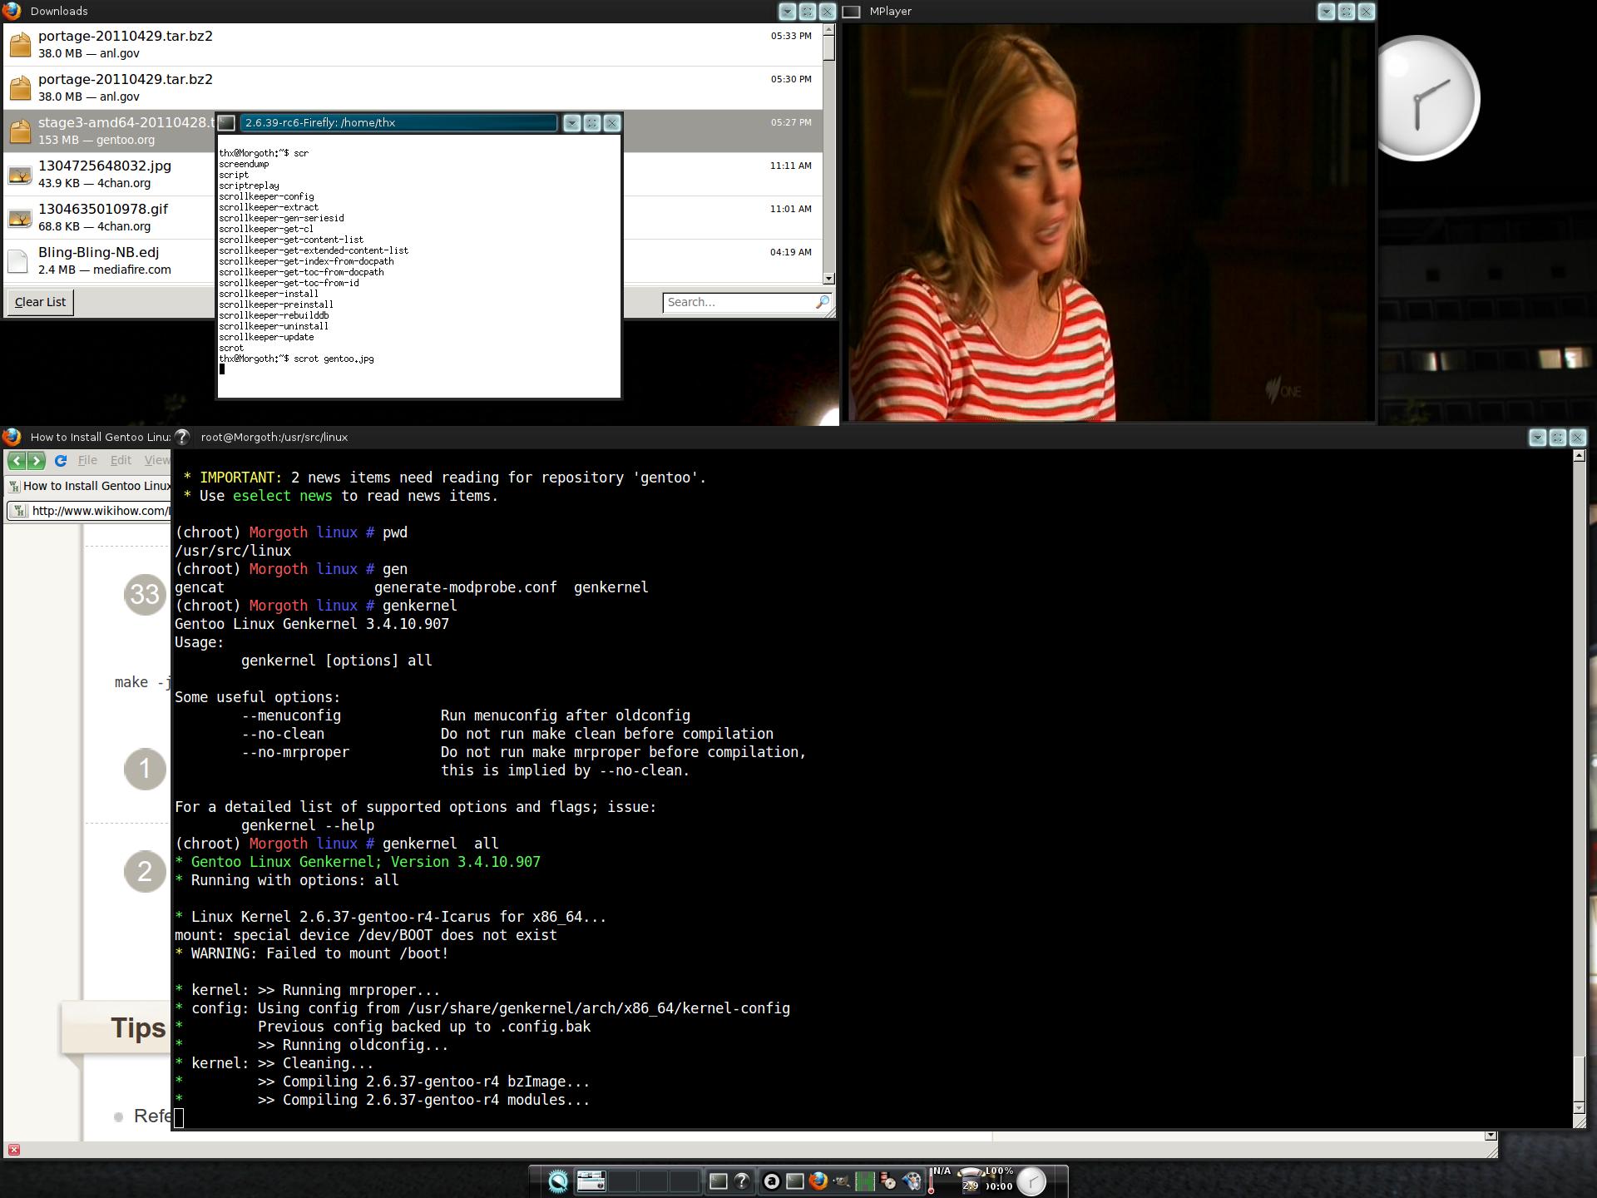Screen dimensions: 1597x1198
Task: Click image icon for 1304725648032.jpg
Action: 20,175
